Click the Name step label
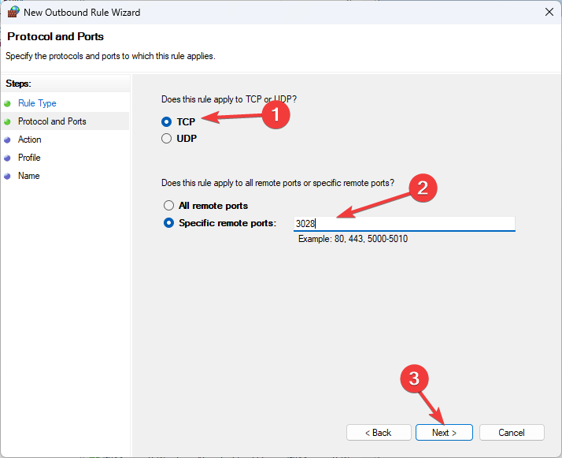The height and width of the screenshot is (458, 562). [29, 176]
